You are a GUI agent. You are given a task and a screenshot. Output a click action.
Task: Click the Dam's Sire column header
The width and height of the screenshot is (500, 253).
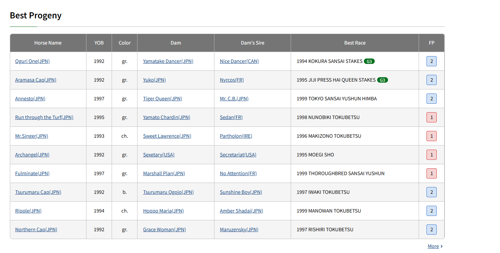tap(253, 43)
